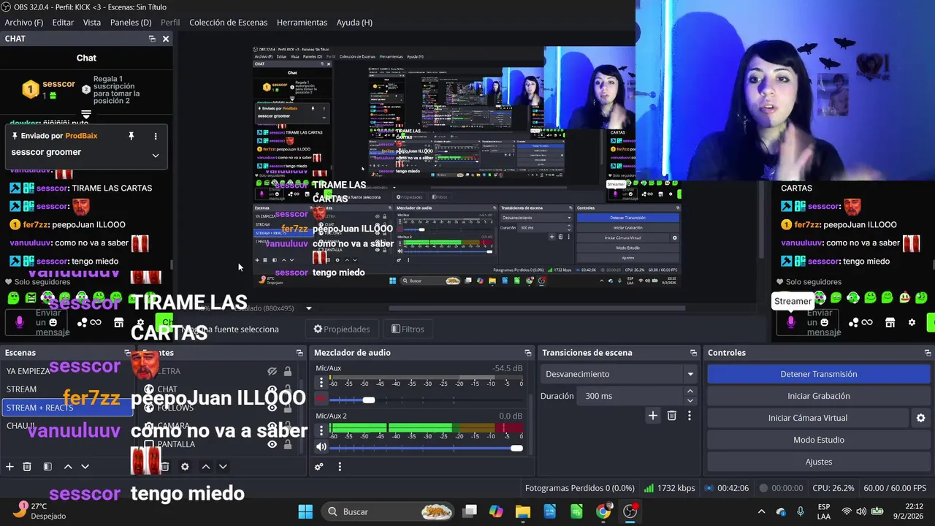Toggle lock on the PANTALLA source
The height and width of the screenshot is (526, 935).
(x=288, y=444)
